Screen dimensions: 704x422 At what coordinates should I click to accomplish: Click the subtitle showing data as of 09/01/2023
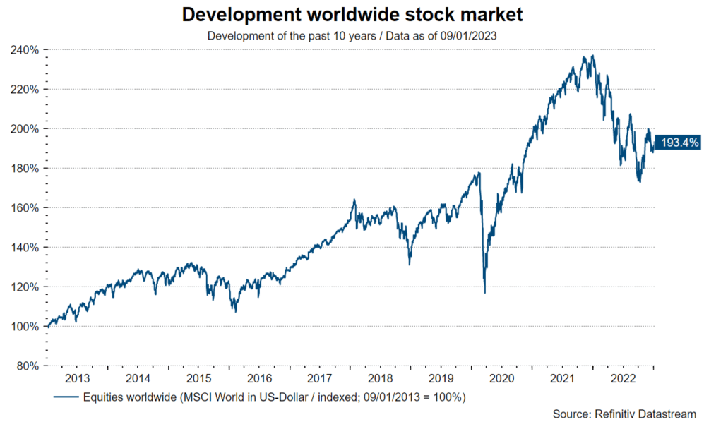point(352,36)
